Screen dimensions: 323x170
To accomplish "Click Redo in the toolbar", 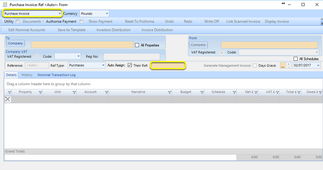I will [188, 21].
